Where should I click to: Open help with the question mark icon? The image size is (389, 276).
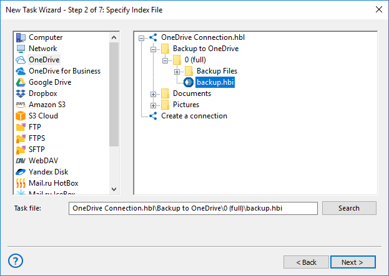coord(16,261)
